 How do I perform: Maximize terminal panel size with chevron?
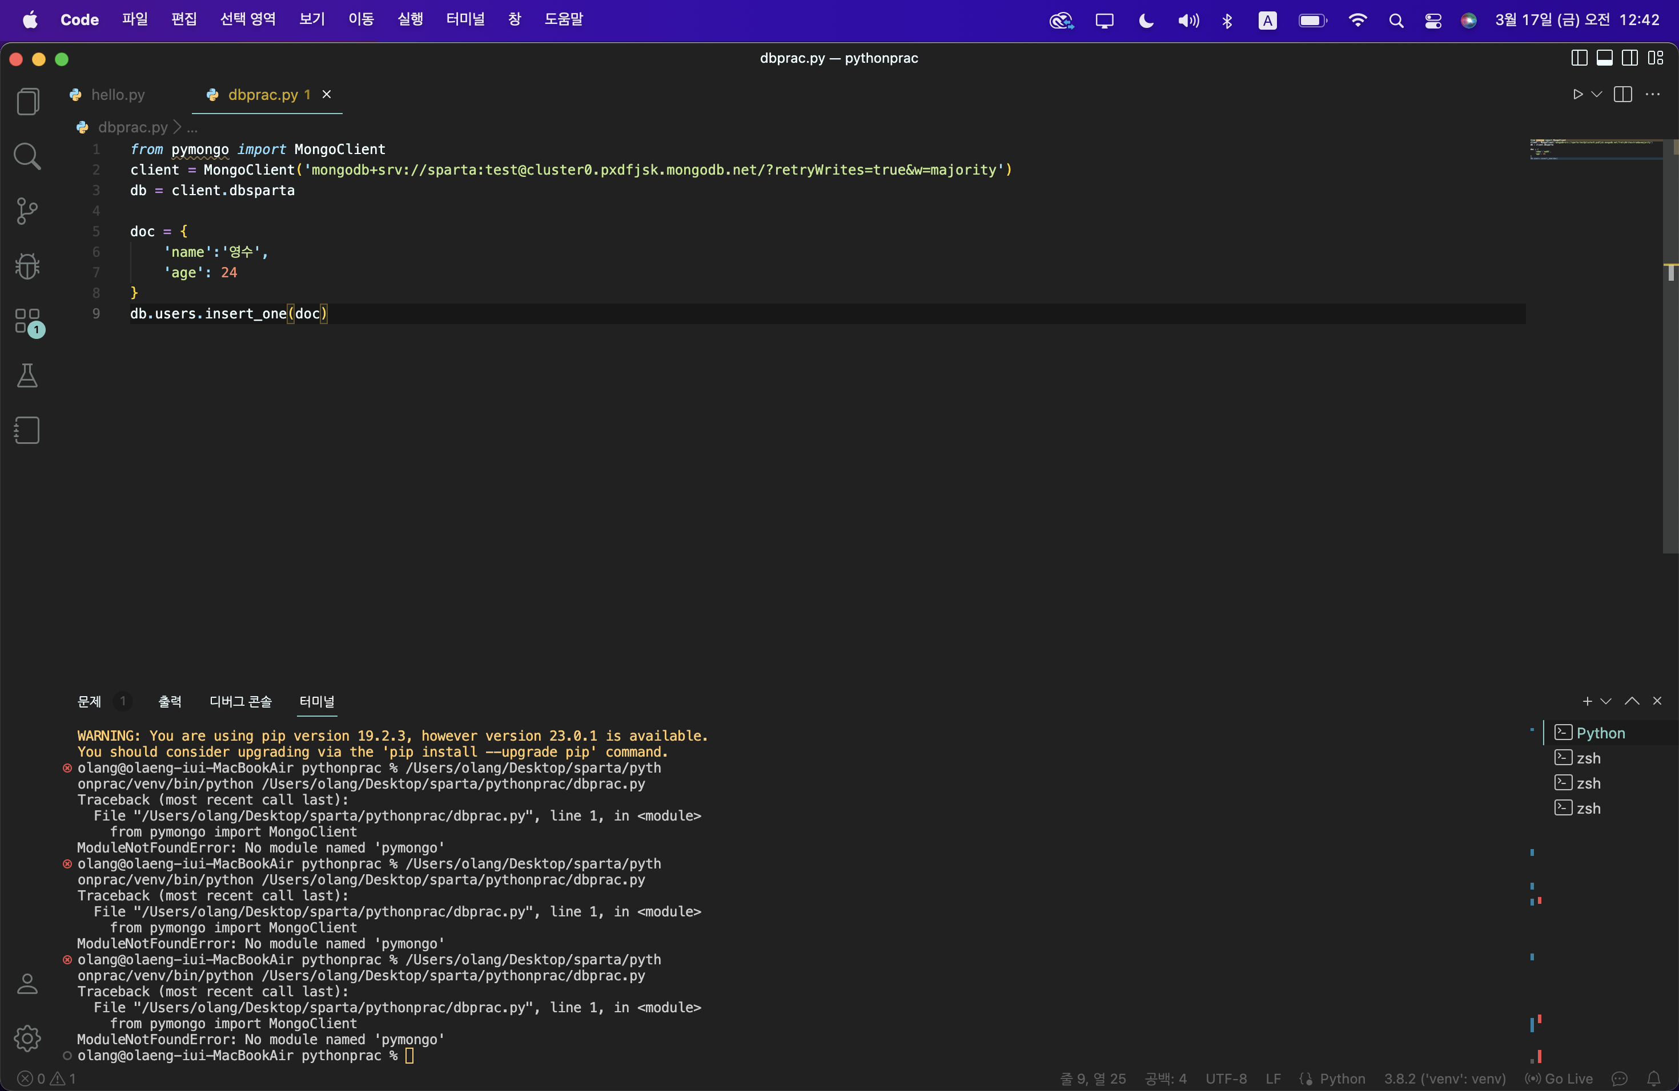click(x=1632, y=701)
